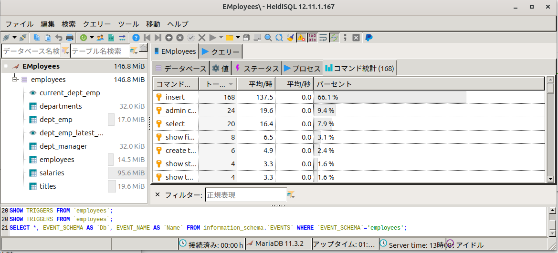Select the salaries table in tree

click(x=52, y=172)
